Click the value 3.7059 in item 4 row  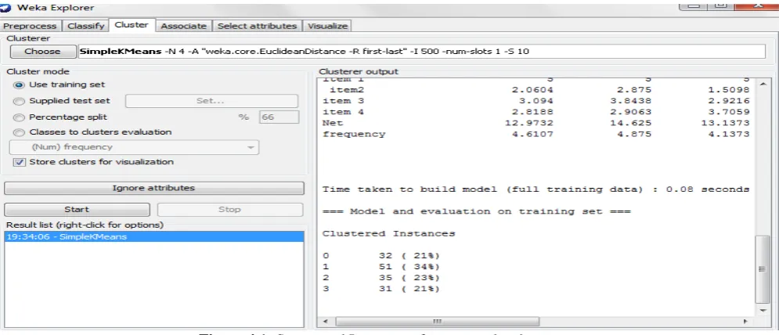tap(729, 112)
